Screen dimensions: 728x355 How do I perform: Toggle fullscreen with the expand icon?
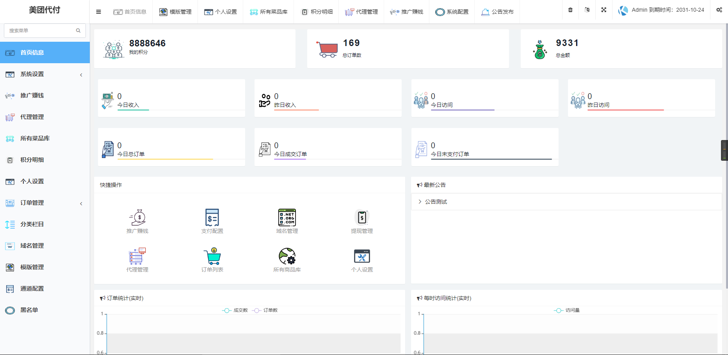pos(603,10)
